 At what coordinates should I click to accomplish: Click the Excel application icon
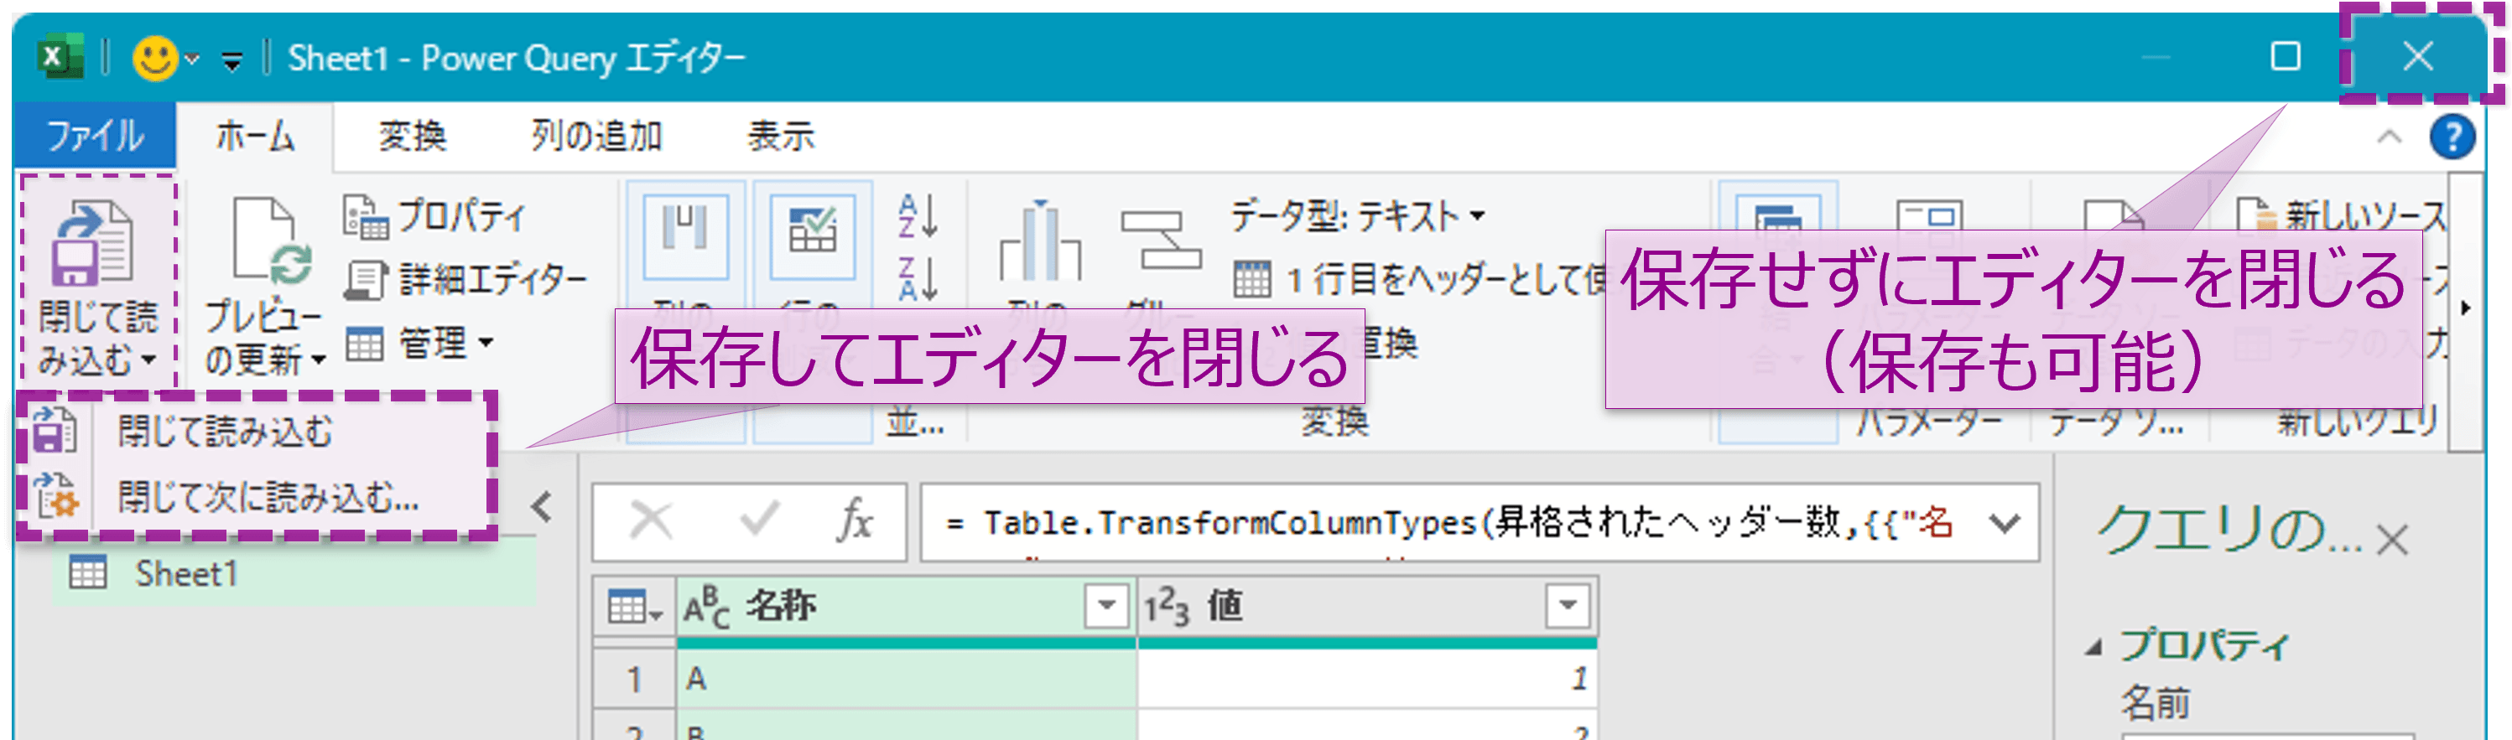coord(60,56)
